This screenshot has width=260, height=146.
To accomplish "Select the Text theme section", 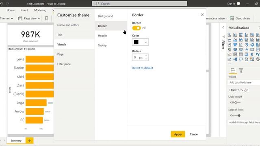I will click(60, 35).
